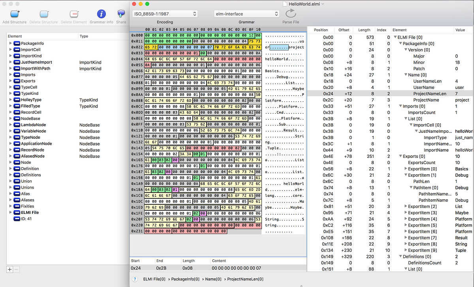Open help via the question mark icon
Viewport: 474px width, 287px height.
[134, 279]
